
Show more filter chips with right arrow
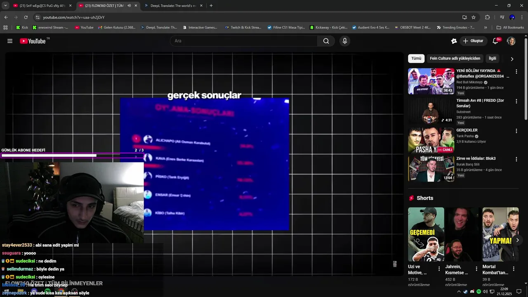(512, 59)
